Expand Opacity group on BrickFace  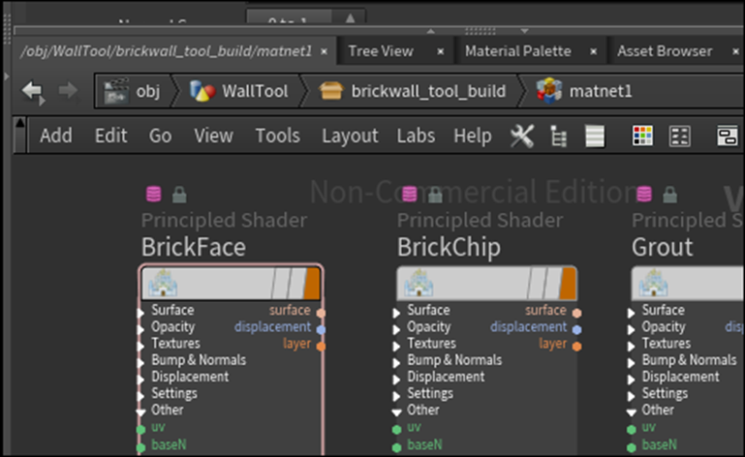click(140, 329)
